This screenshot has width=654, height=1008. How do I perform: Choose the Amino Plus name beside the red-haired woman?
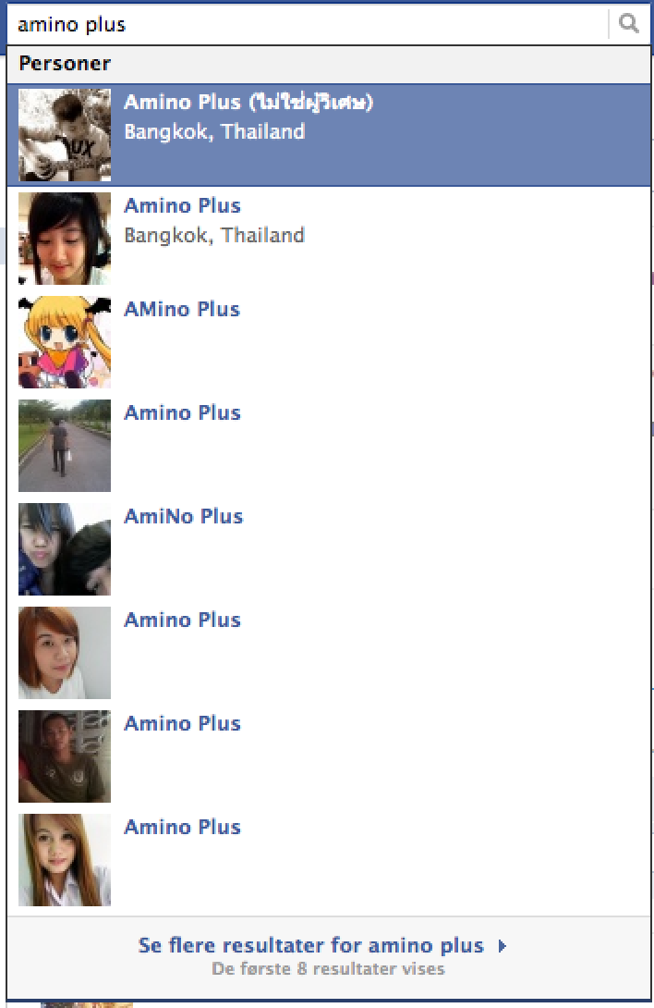click(183, 620)
